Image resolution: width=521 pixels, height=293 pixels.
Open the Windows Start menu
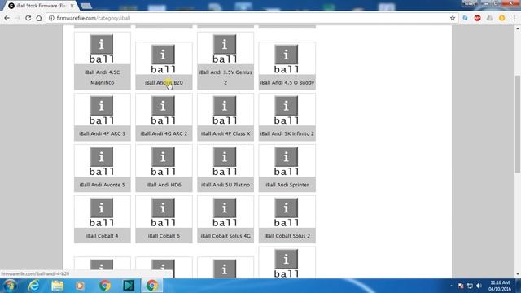click(x=10, y=286)
